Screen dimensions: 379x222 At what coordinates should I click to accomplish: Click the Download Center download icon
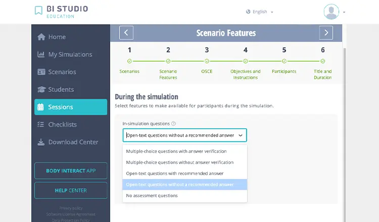click(41, 142)
